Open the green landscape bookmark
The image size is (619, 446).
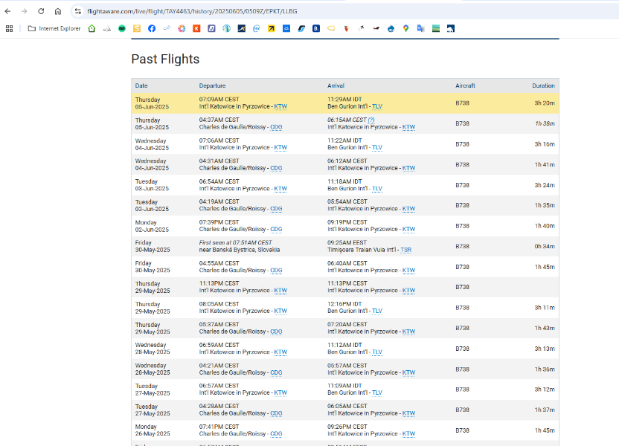[x=436, y=28]
